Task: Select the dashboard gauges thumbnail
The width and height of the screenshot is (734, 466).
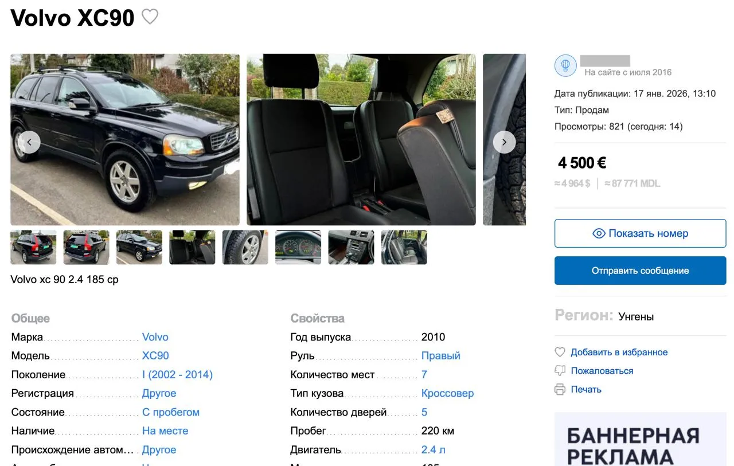Action: (298, 247)
